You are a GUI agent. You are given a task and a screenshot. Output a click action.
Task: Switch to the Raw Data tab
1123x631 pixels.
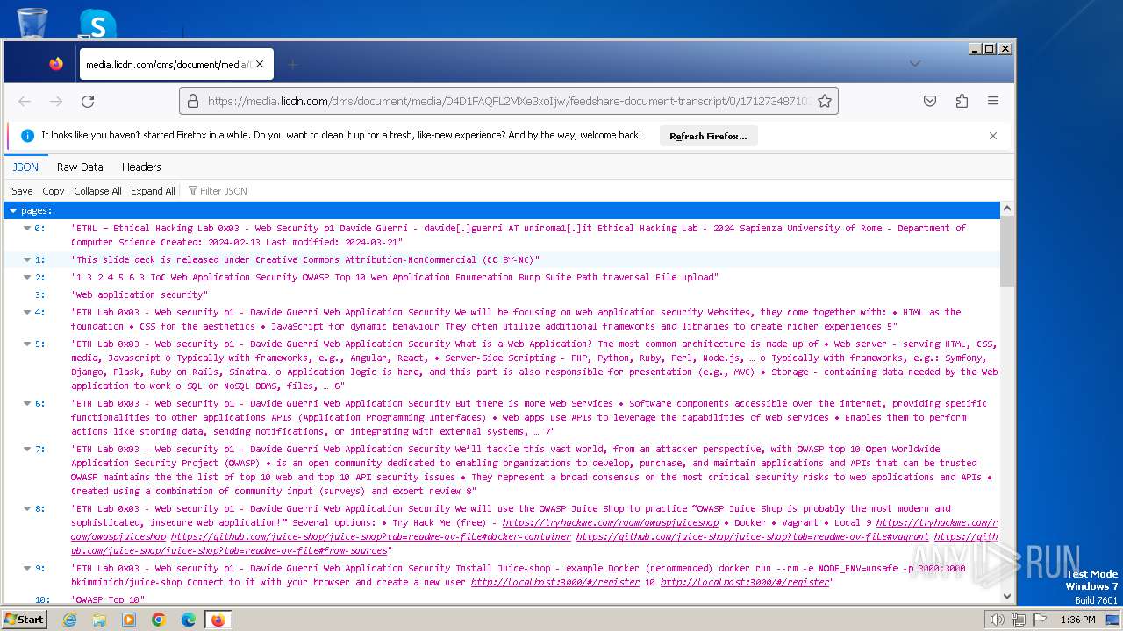pos(80,167)
